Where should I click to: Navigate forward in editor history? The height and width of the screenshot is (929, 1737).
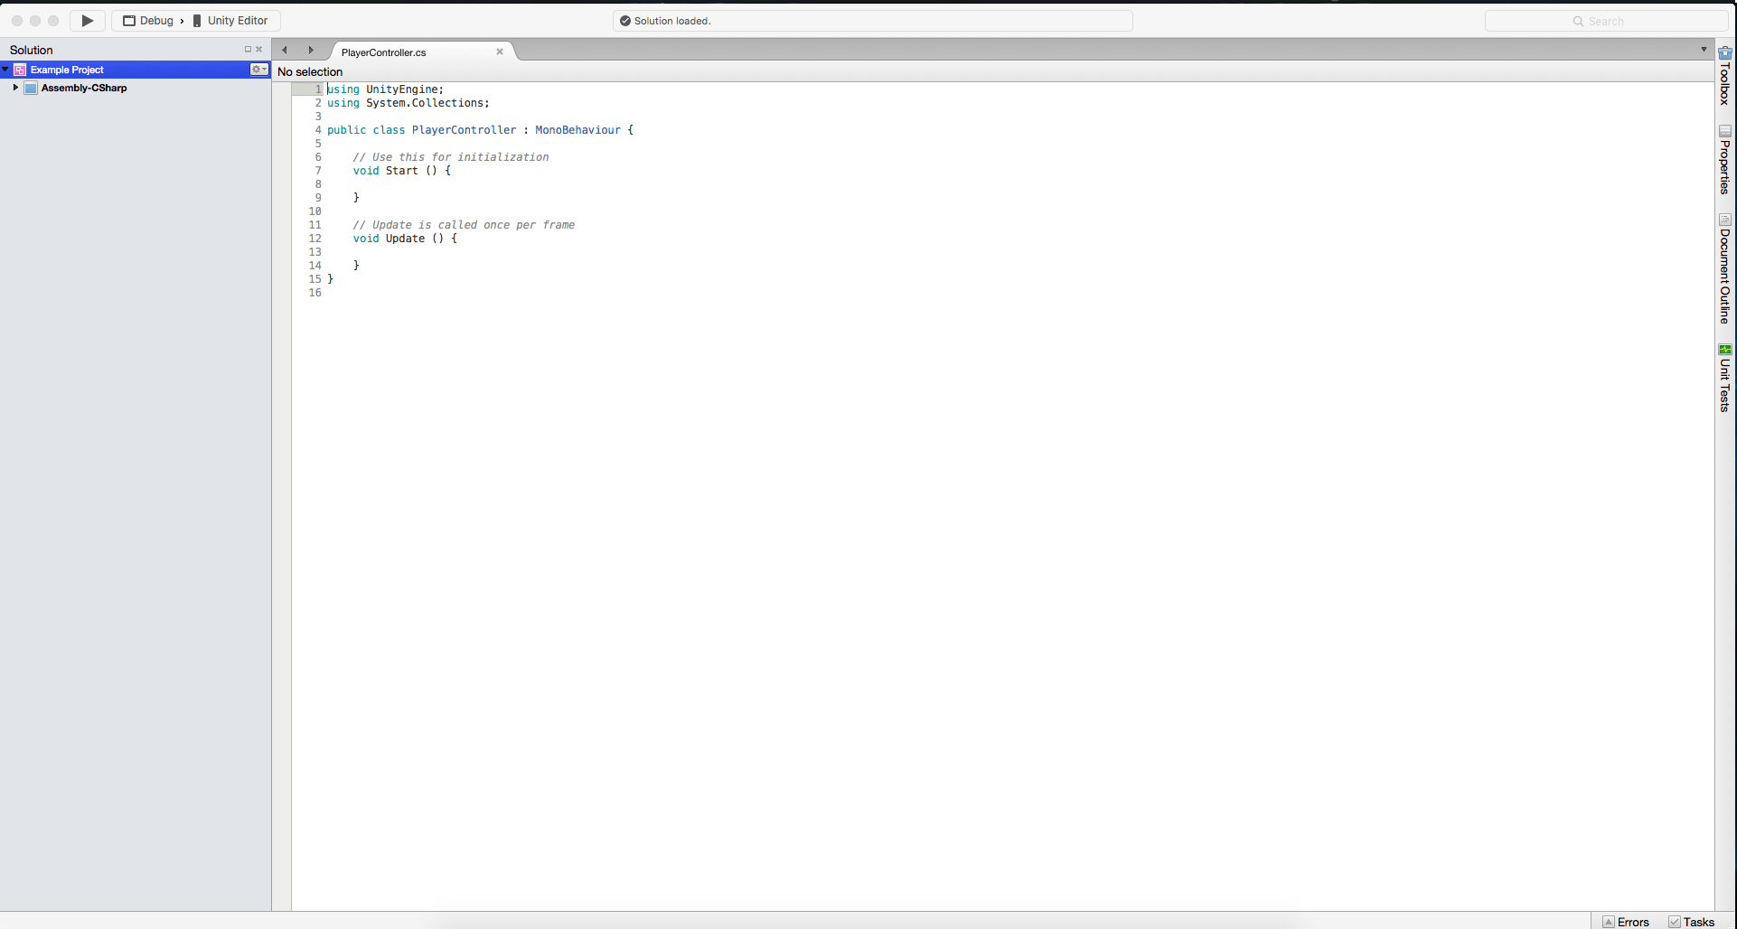311,50
